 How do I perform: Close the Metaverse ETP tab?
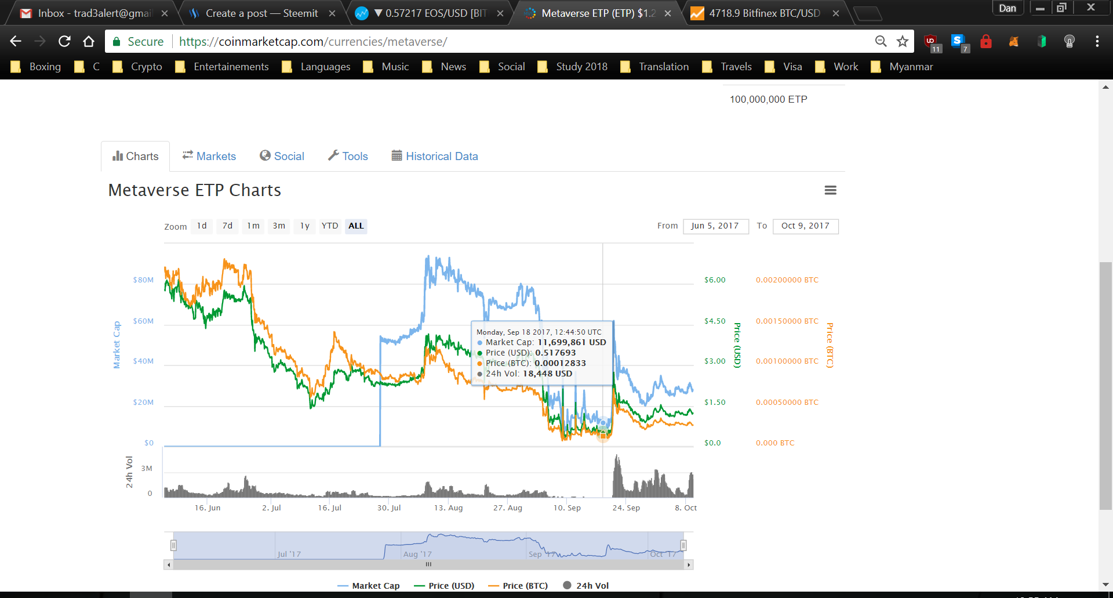point(668,13)
